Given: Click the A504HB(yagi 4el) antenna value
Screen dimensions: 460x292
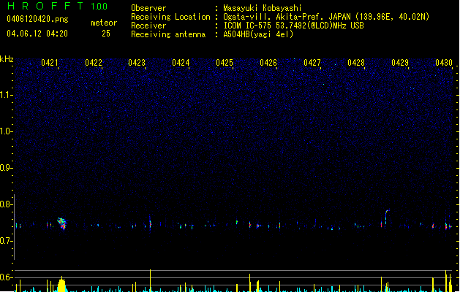Looking at the screenshot, I should click(258, 34).
